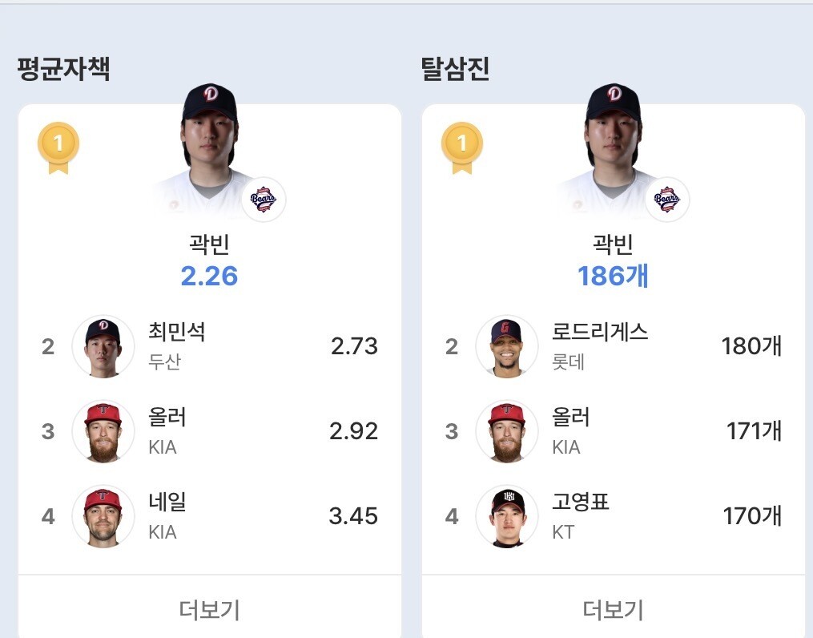The width and height of the screenshot is (813, 638).
Task: Open 최민석 player name link
Action: 177,332
